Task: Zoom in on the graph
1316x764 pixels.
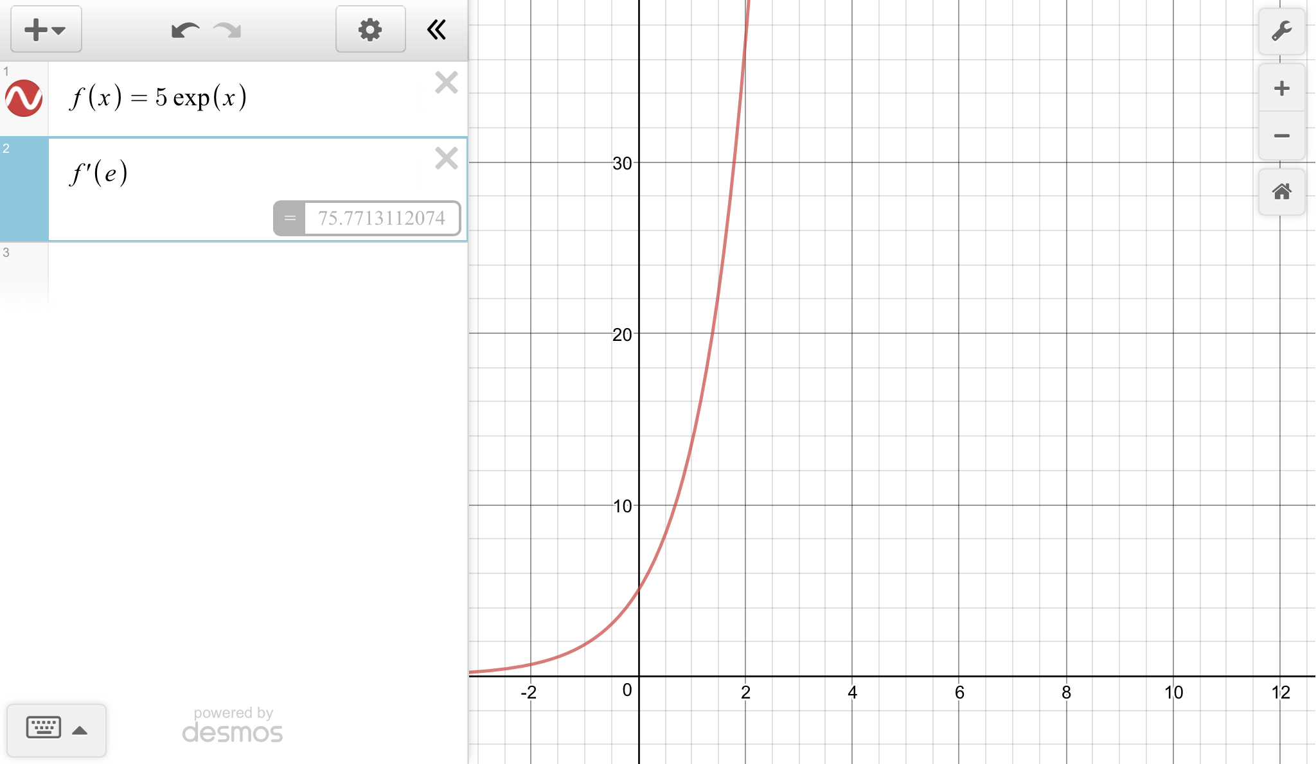Action: 1281,89
